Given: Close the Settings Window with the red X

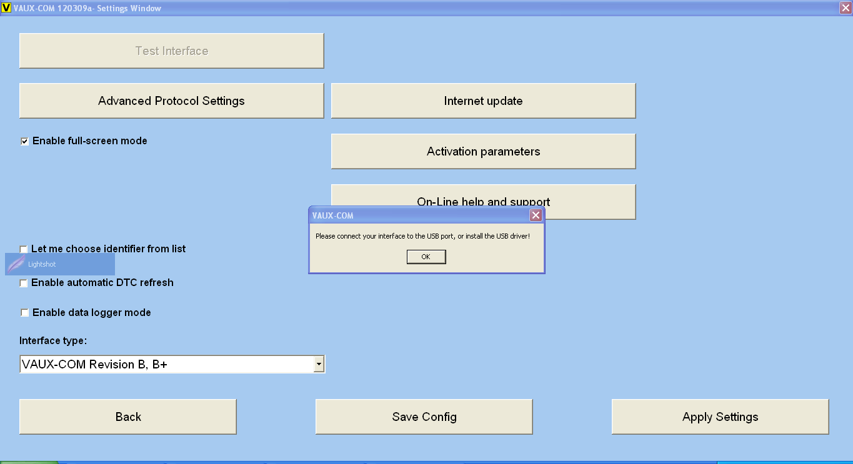Looking at the screenshot, I should (x=845, y=8).
